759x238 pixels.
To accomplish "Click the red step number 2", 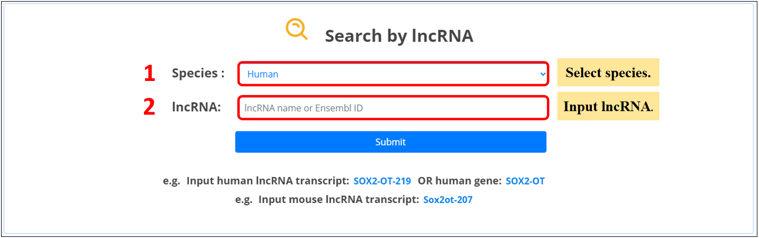I will click(149, 107).
